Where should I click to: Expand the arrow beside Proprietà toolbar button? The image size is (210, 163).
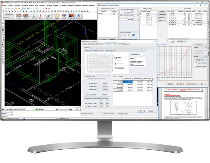pyautogui.click(x=52, y=16)
